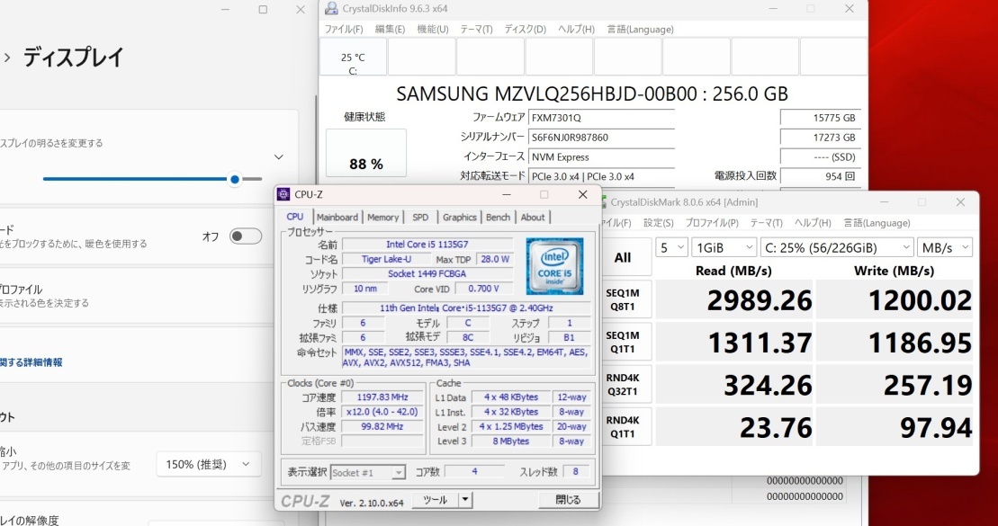
Task: Click the code name Tiger Lake-U field
Action: tap(386, 259)
